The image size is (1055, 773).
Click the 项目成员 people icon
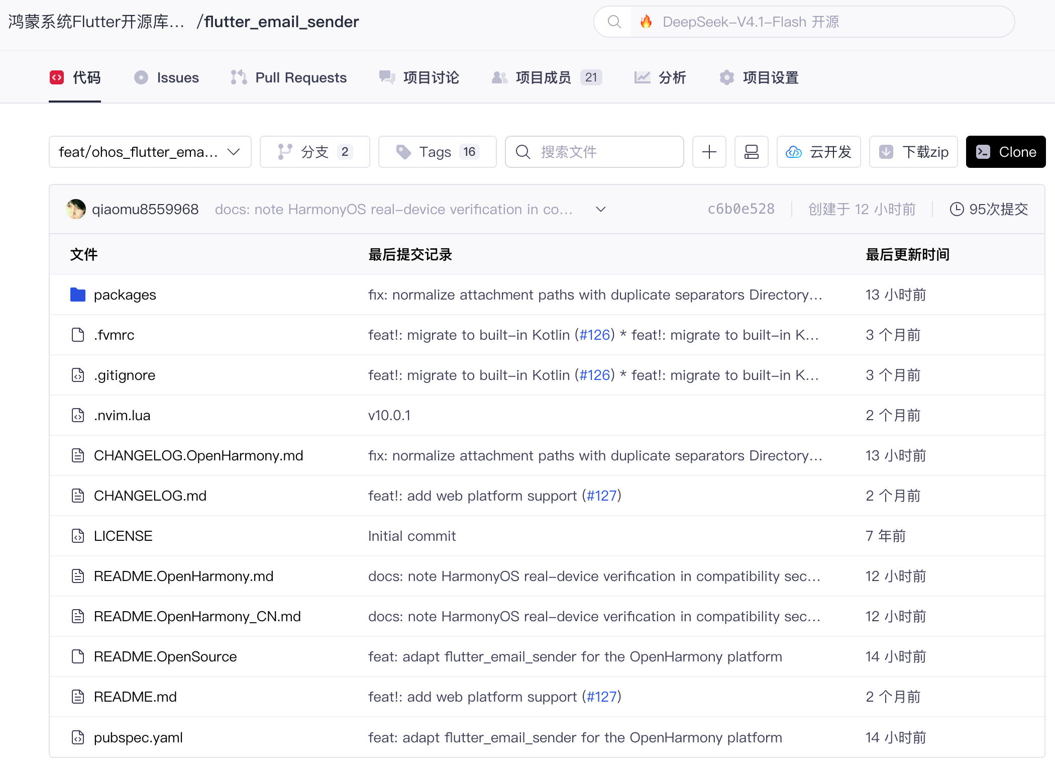(x=499, y=77)
